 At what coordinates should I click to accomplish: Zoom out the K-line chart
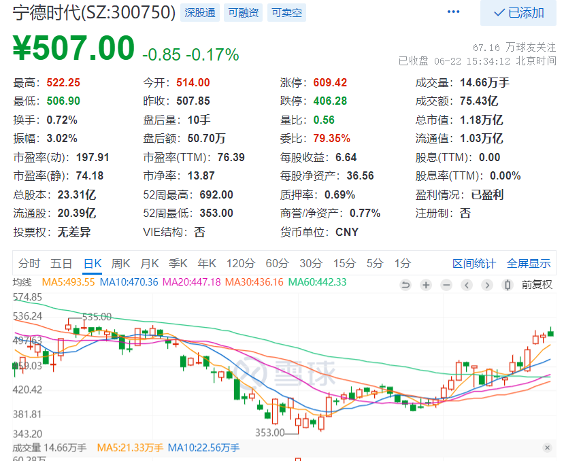(x=446, y=284)
